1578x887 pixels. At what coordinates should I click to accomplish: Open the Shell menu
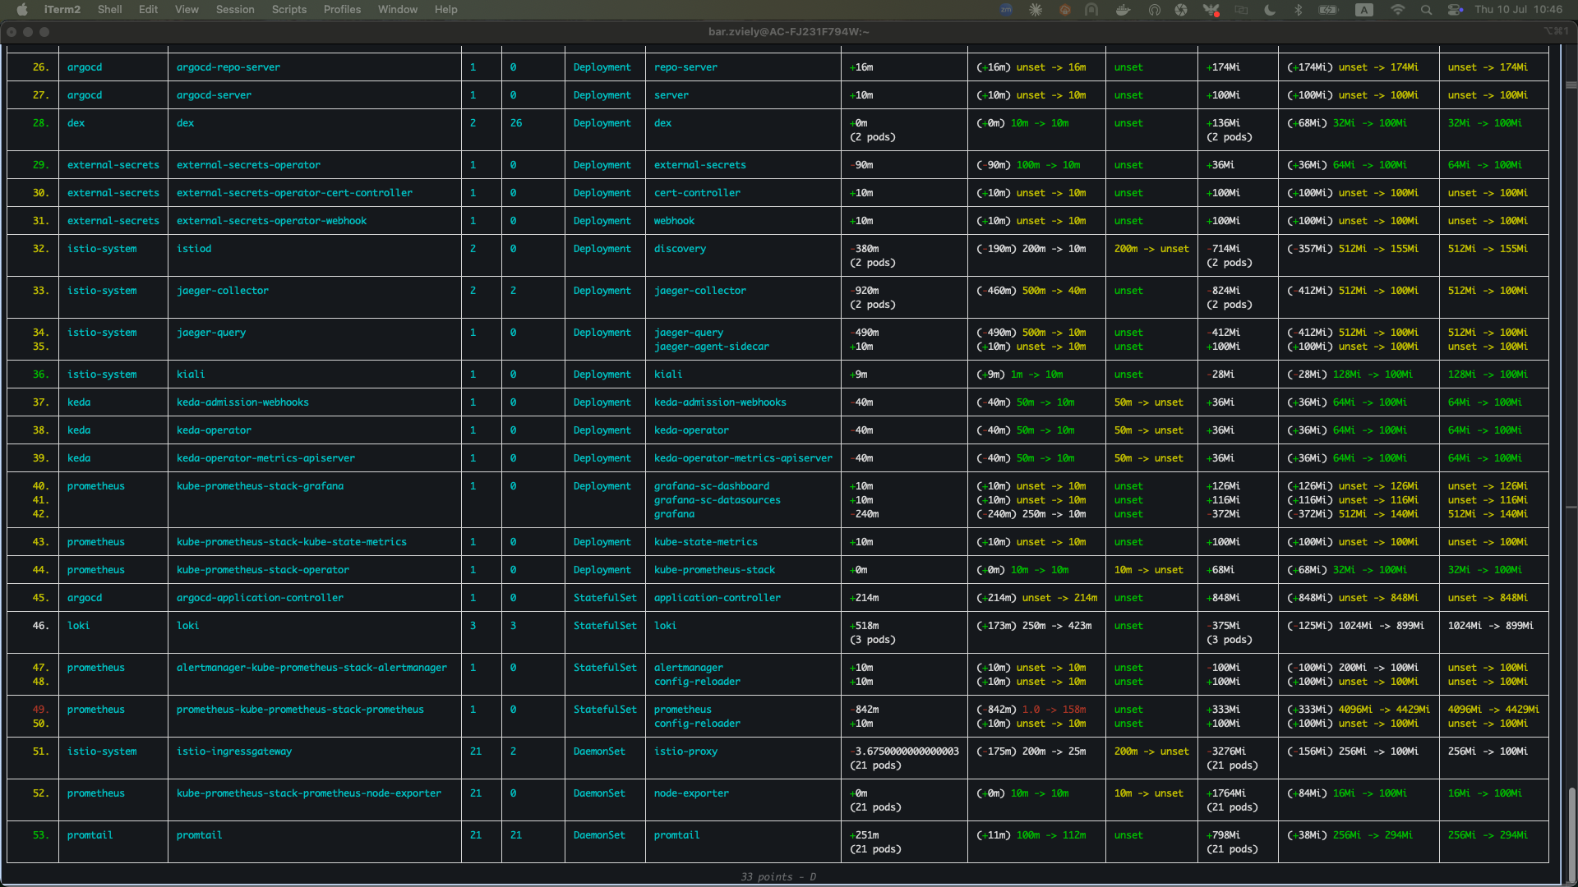[109, 9]
